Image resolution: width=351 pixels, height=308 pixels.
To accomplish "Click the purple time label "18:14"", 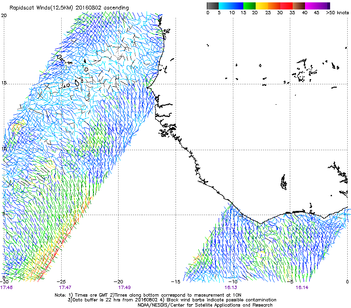I will tap(302, 288).
